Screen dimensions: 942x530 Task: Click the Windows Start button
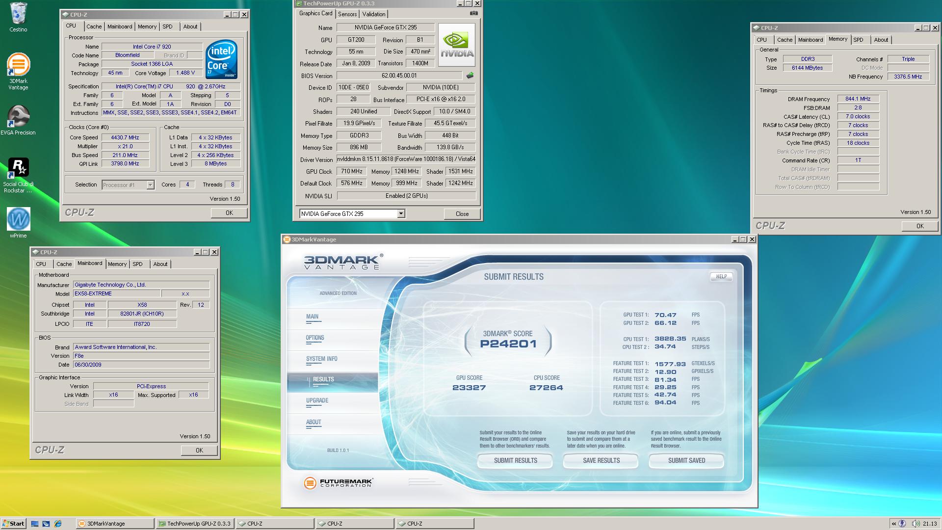click(x=13, y=524)
